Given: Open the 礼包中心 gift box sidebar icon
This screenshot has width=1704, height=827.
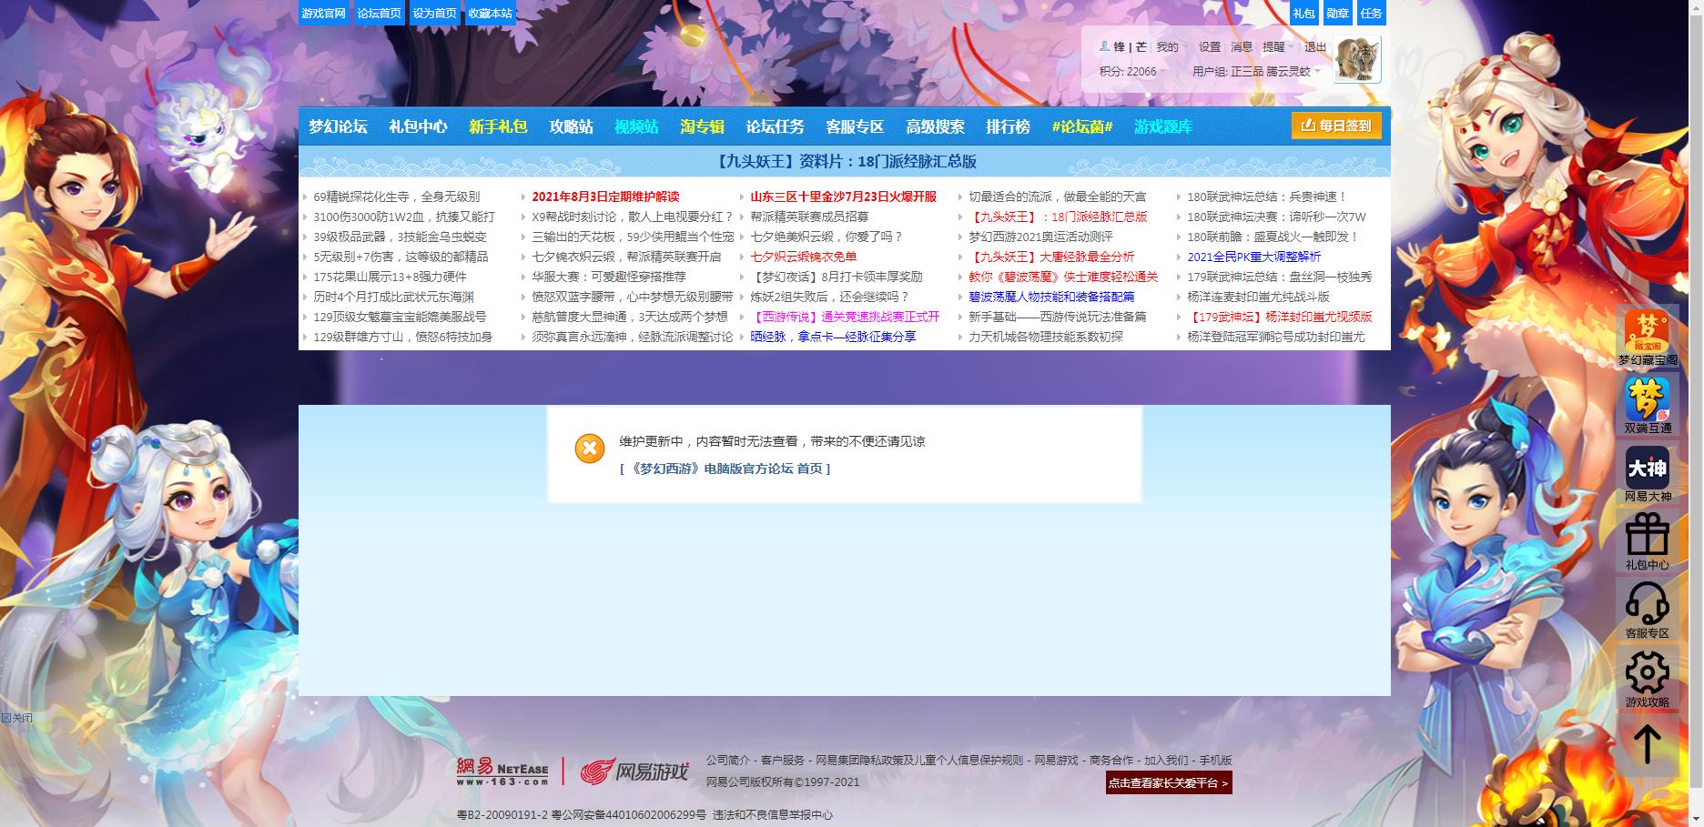Looking at the screenshot, I should pyautogui.click(x=1647, y=542).
